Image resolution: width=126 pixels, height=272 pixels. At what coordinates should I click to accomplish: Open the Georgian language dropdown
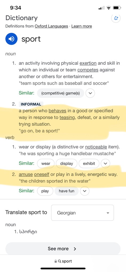pyautogui.click(x=83, y=213)
